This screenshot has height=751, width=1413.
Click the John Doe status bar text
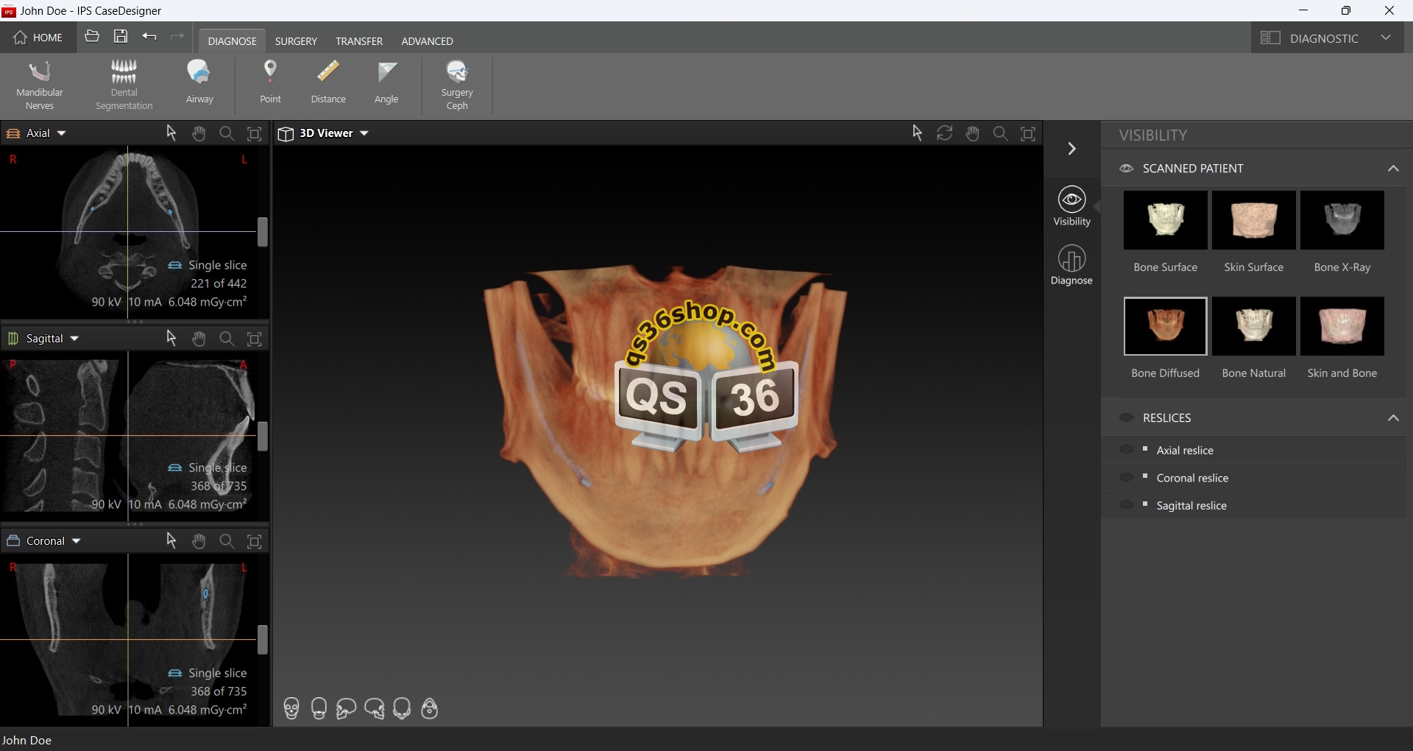[x=27, y=740]
